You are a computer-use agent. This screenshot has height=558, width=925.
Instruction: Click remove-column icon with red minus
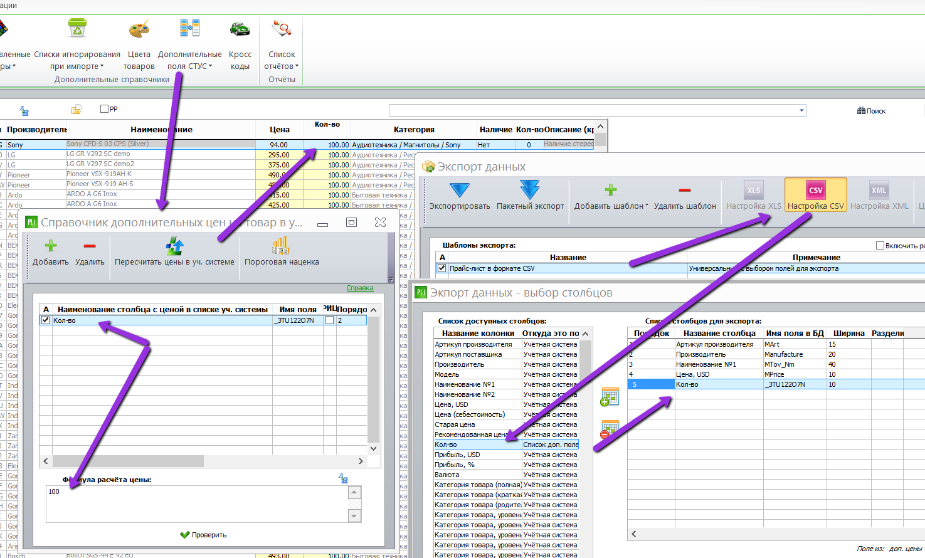click(610, 429)
